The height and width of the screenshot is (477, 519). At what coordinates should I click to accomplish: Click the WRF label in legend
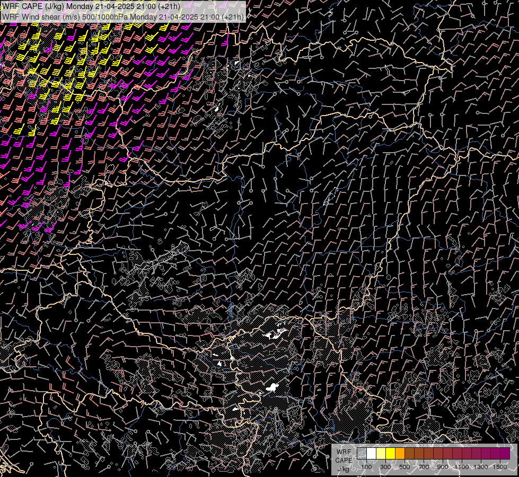(x=344, y=452)
